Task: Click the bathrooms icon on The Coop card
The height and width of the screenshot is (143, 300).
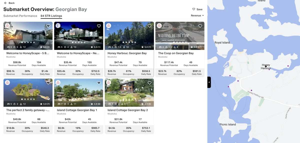Action: [166, 47]
